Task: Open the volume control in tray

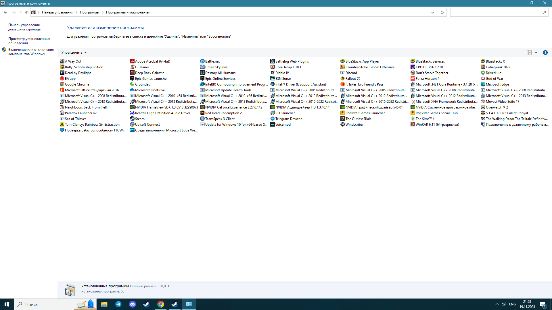Action: 504,304
